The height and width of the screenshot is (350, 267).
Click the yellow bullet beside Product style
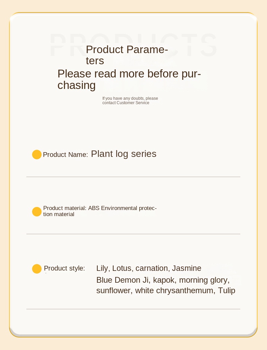click(37, 269)
